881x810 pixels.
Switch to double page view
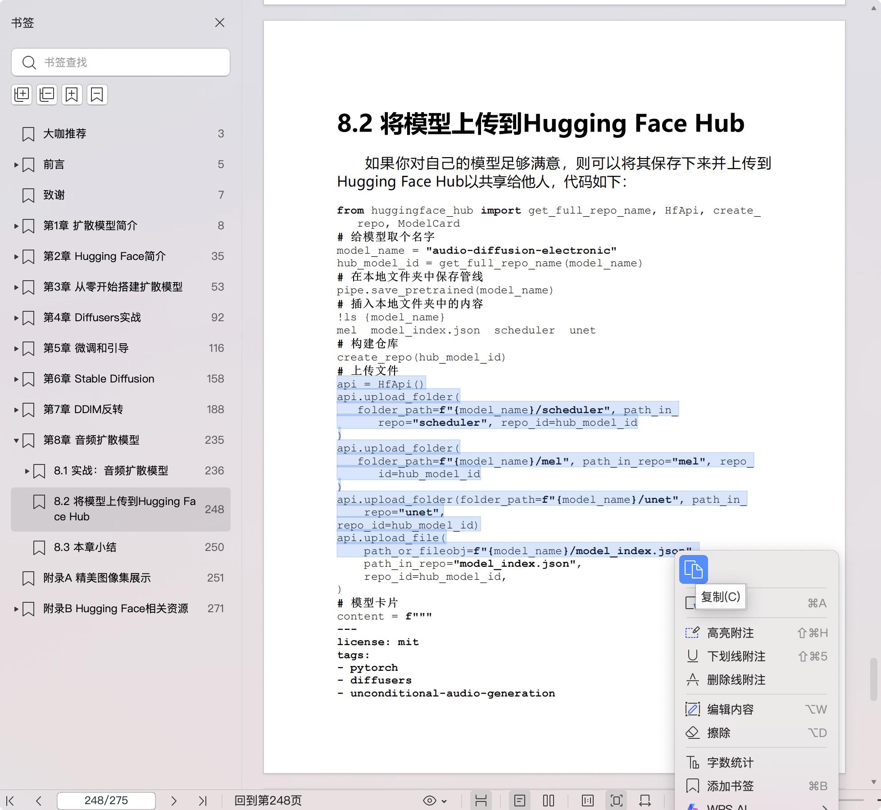pos(549,801)
